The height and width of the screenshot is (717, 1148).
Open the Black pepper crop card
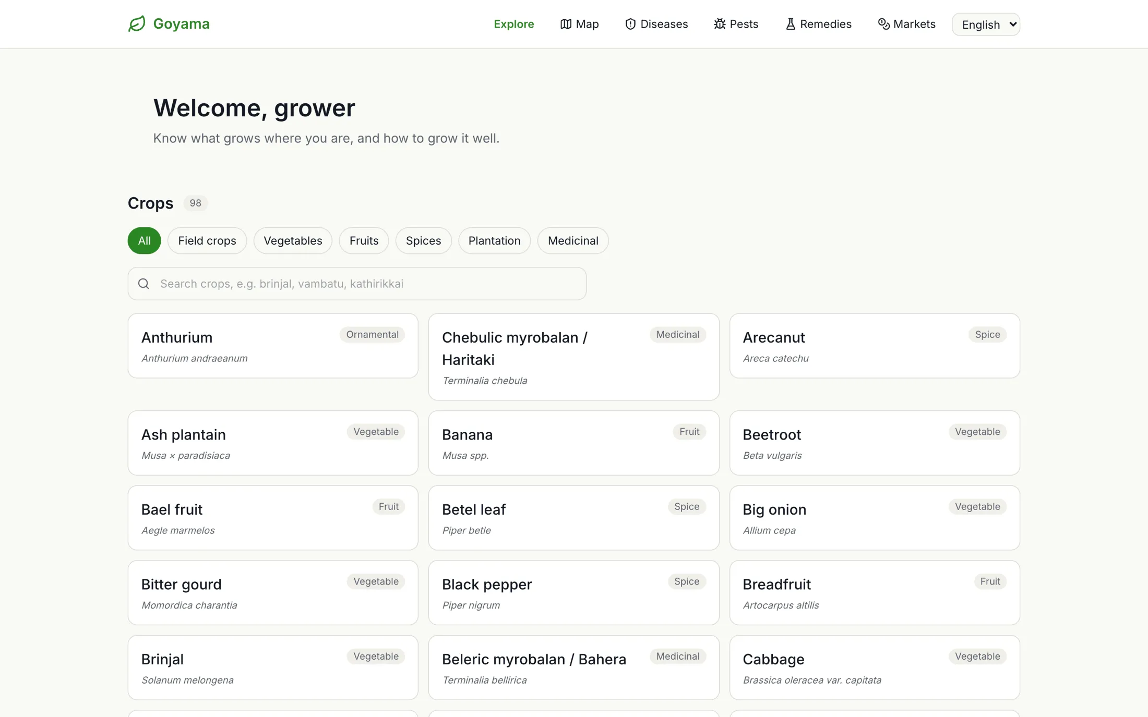(x=573, y=592)
